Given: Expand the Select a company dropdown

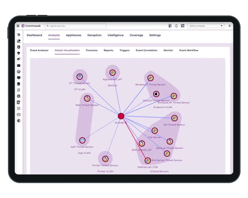Looking at the screenshot, I should (x=206, y=26).
